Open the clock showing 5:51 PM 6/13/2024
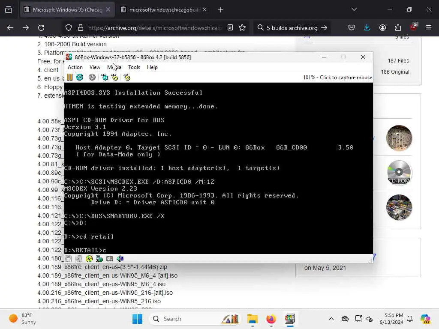Screen dimensions: 439x329 tap(391, 319)
